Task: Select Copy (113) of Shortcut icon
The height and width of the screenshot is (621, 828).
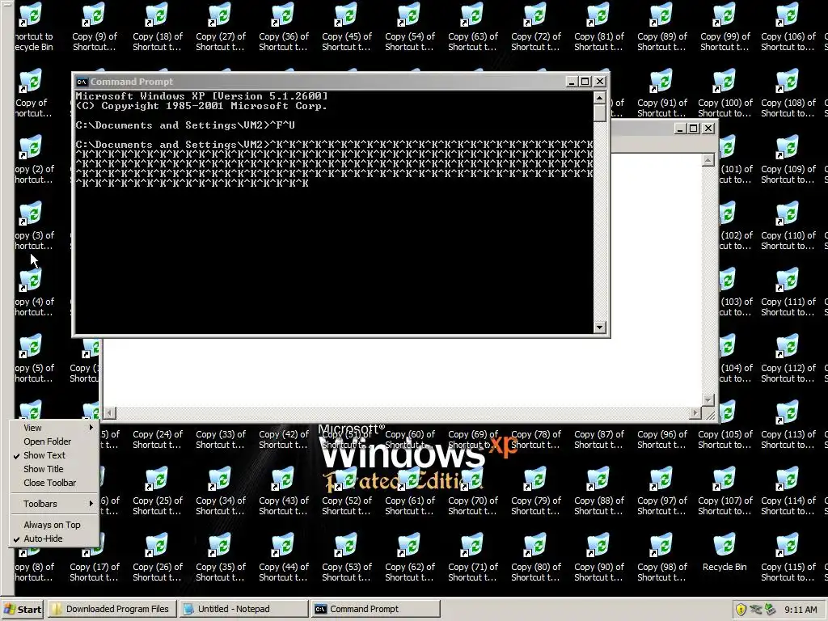Action: 788,425
